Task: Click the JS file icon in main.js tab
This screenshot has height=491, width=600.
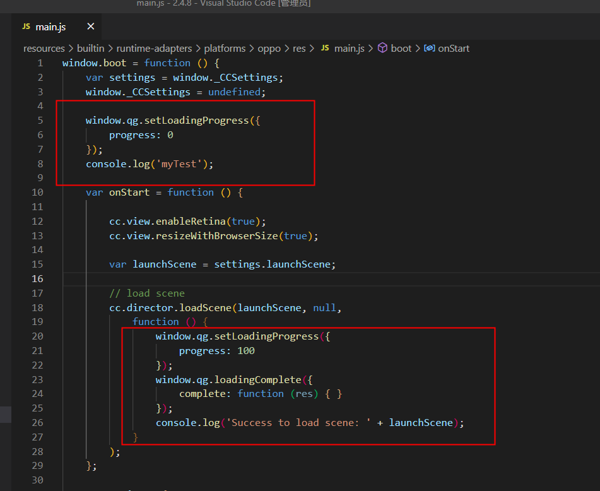Action: point(26,27)
